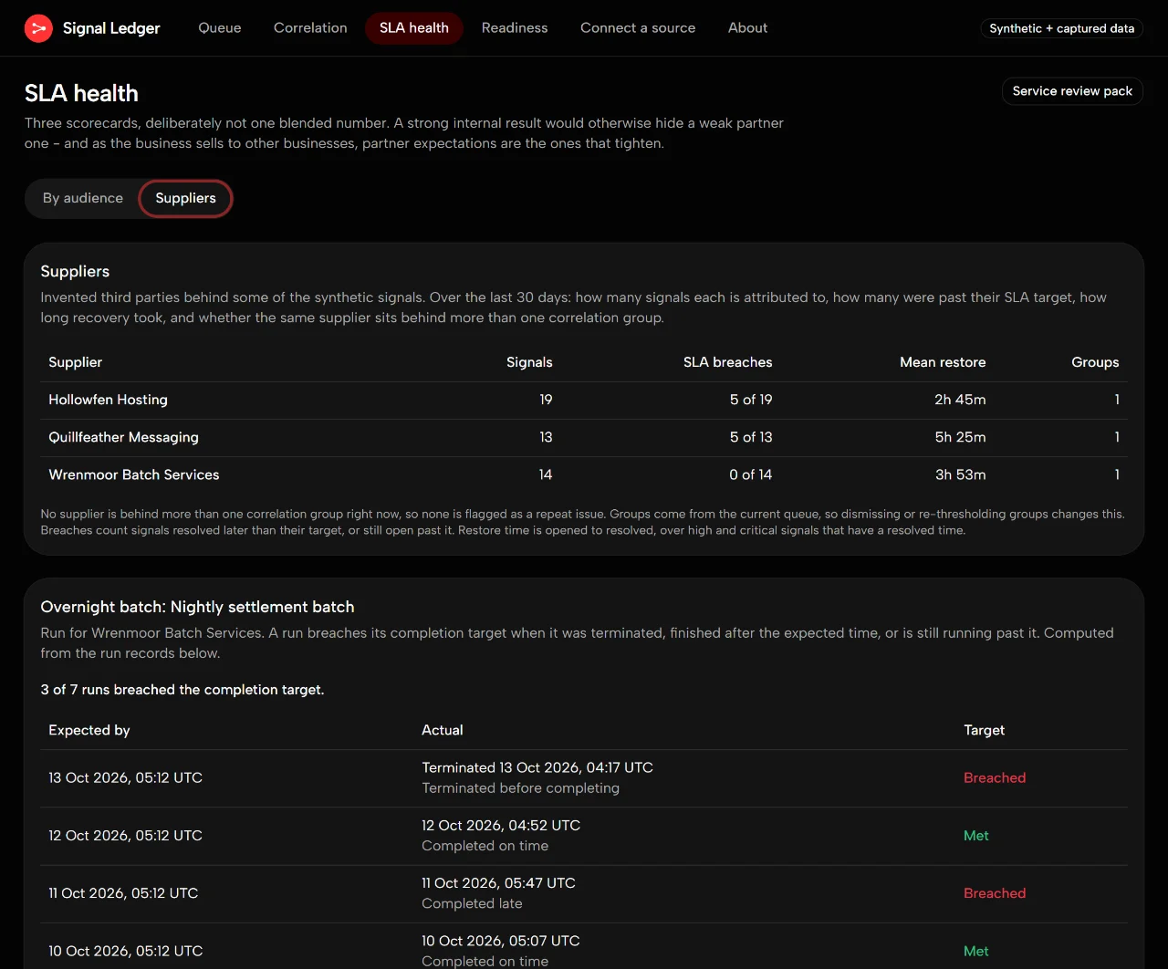Click the SLA health page heading

[81, 93]
